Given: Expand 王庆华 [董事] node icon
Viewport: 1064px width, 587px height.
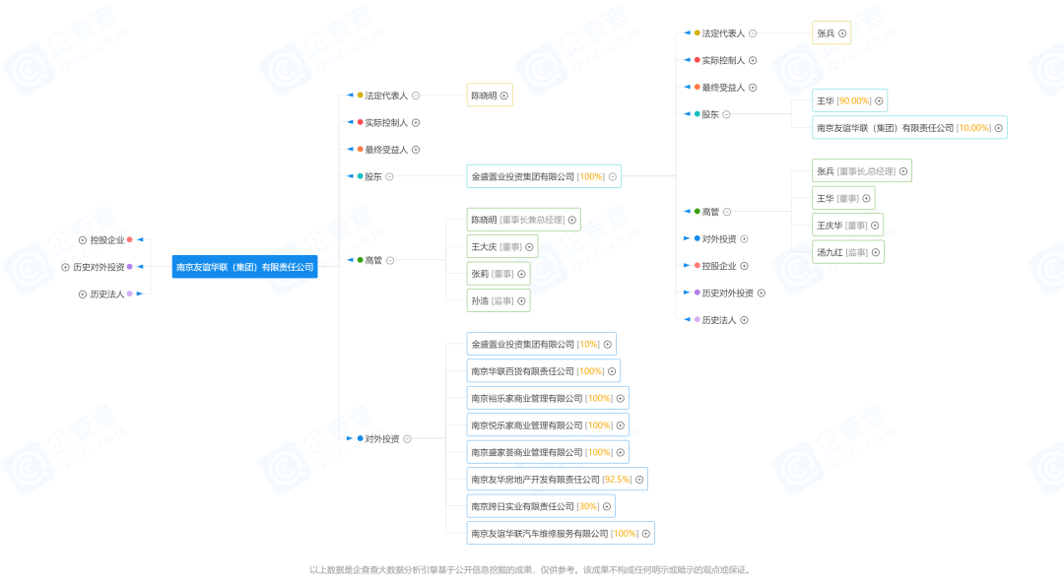Looking at the screenshot, I should [875, 226].
